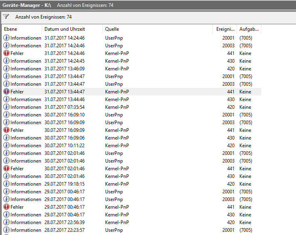Click event ID 420 in 31.07.2017 13:46:09 row
The image size is (296, 235).
230,69
